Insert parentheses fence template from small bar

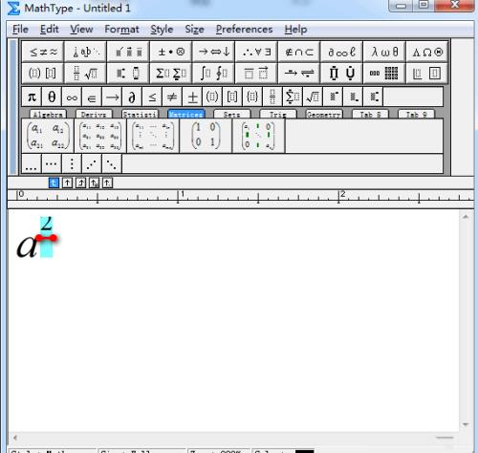[212, 97]
